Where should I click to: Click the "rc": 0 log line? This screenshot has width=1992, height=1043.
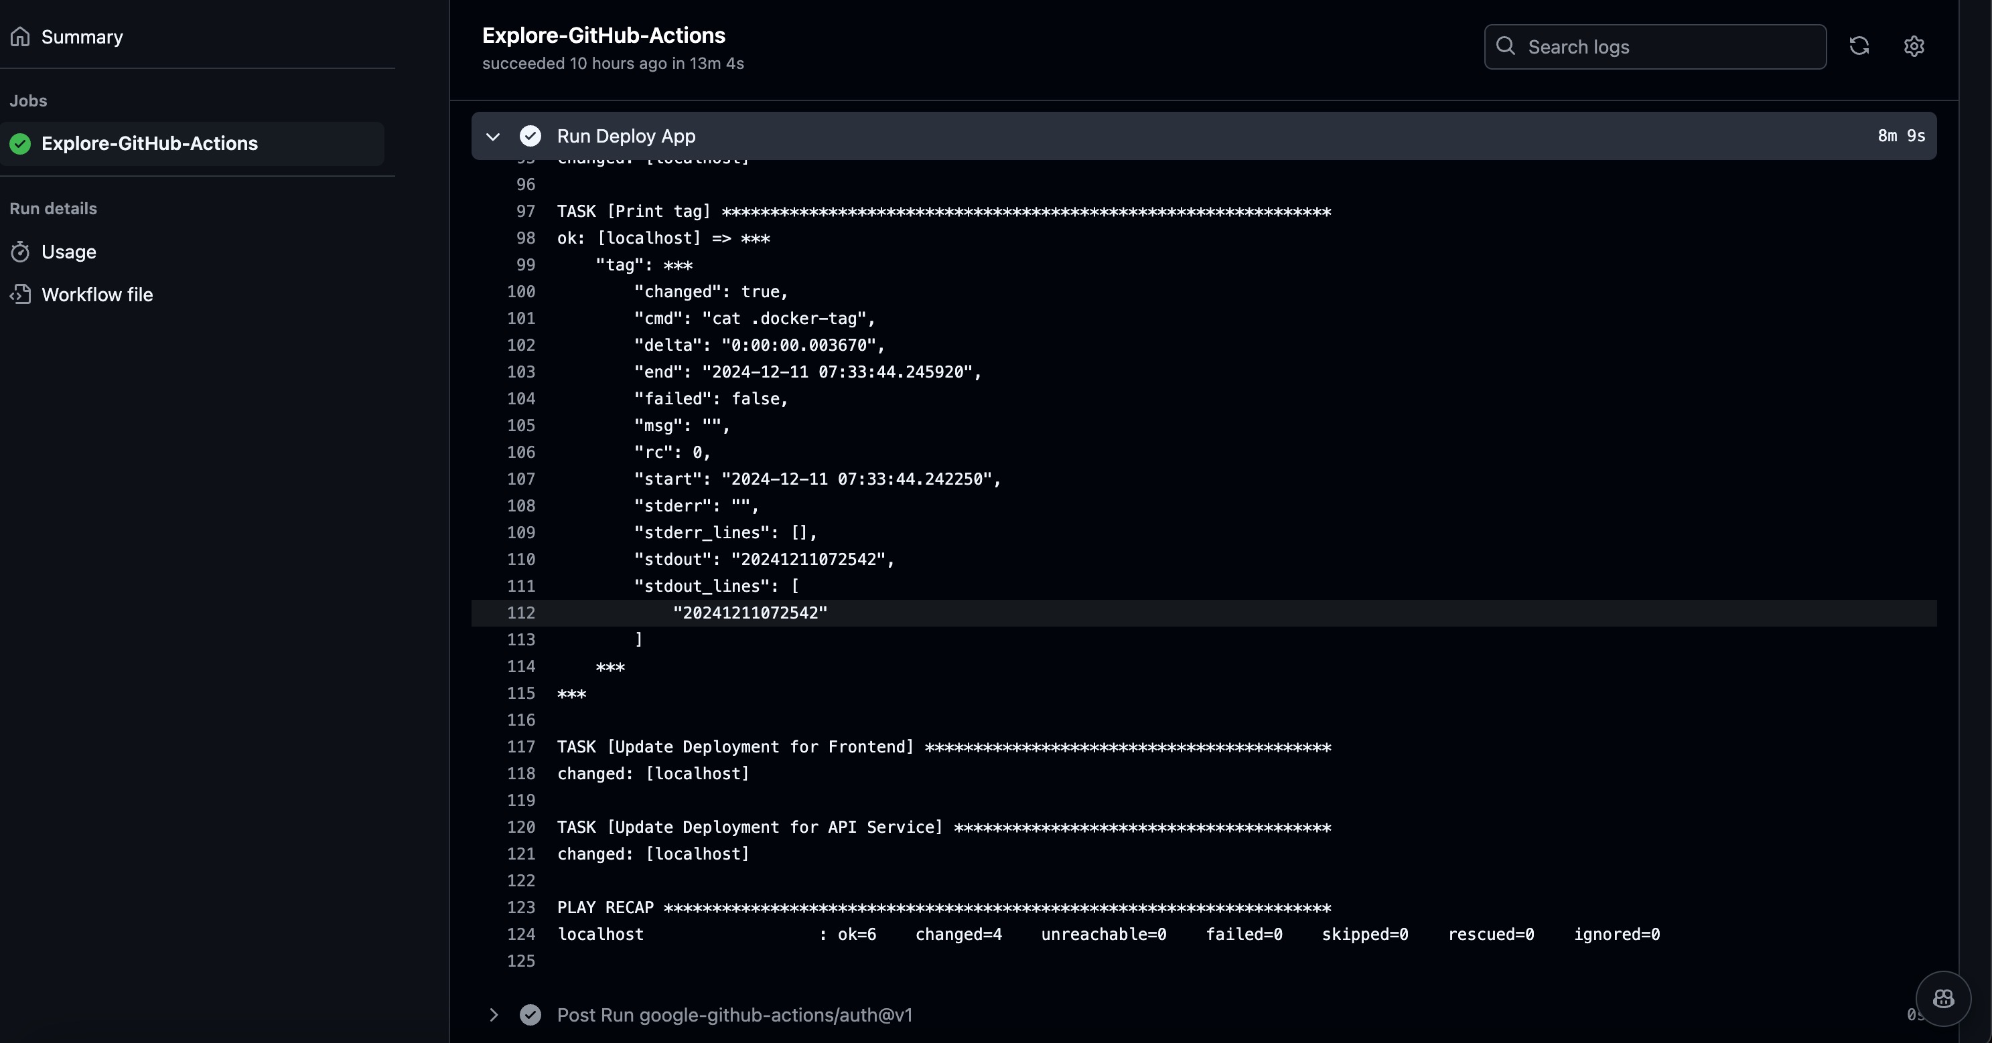coord(672,453)
